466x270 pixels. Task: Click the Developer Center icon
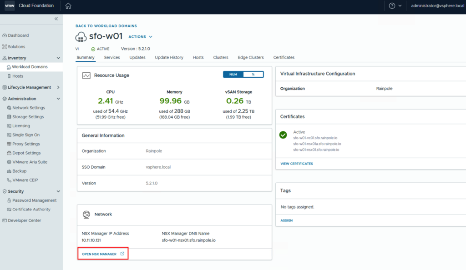coord(5,220)
